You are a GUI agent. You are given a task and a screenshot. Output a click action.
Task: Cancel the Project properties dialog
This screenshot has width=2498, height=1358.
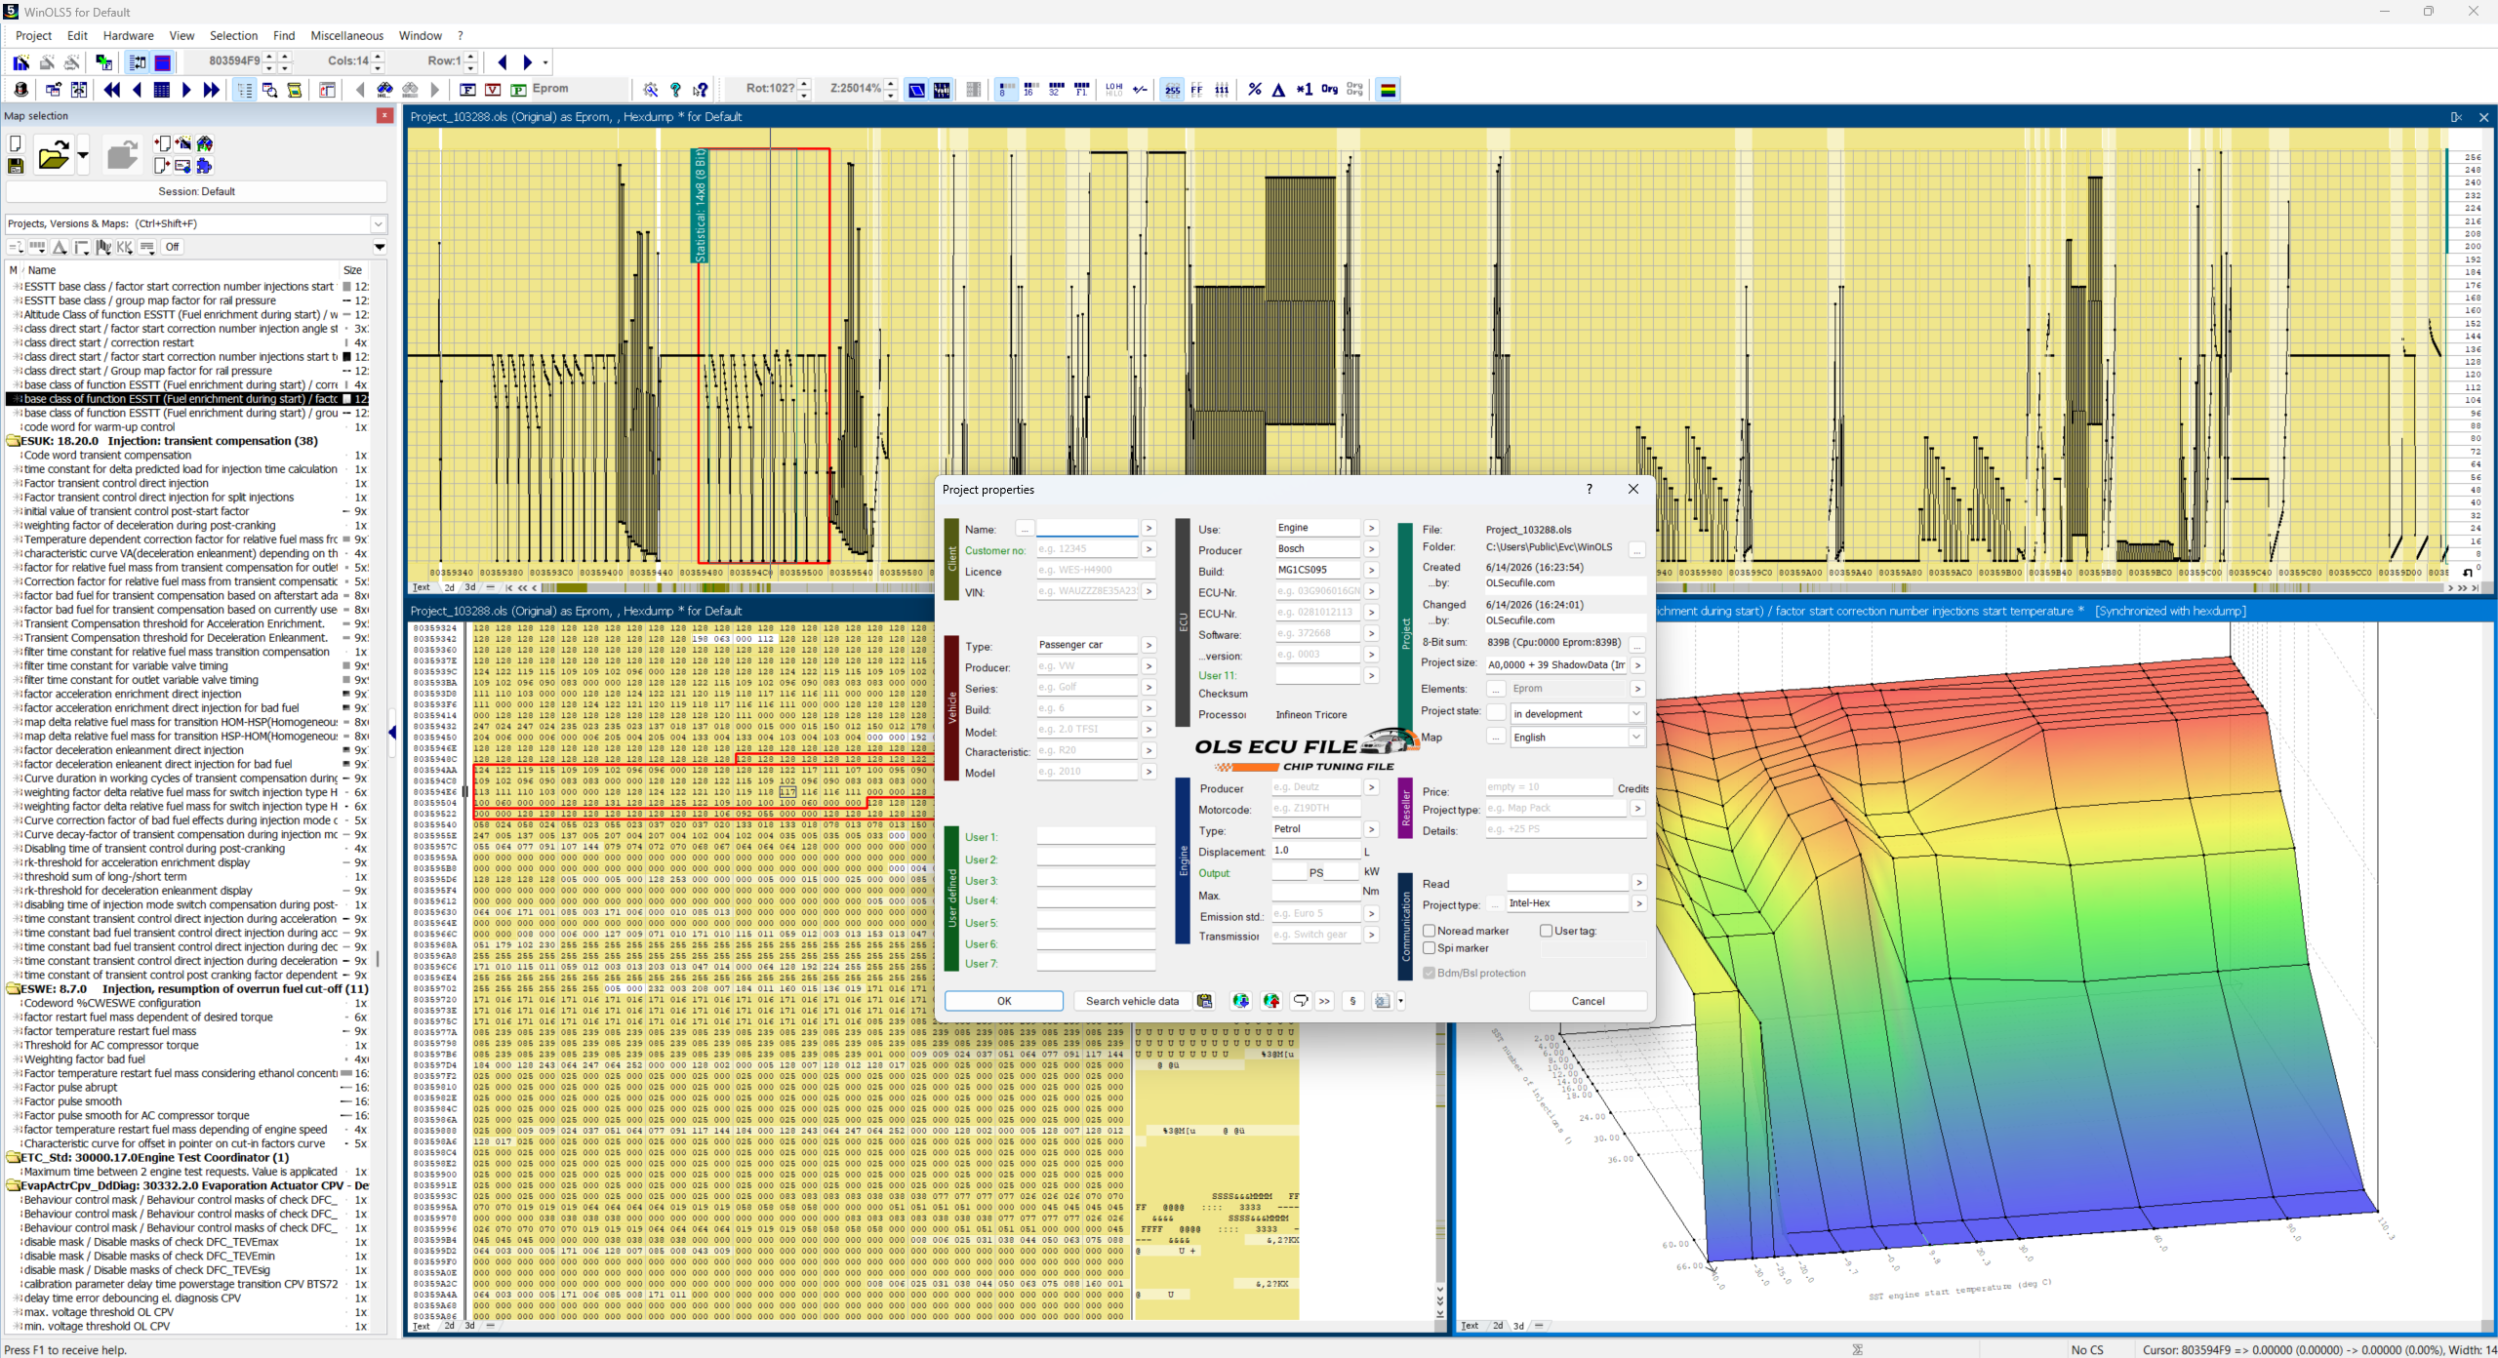click(1588, 1001)
